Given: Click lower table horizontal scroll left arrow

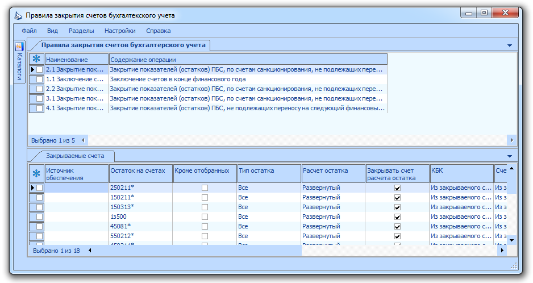Looking at the screenshot, I should (90, 251).
